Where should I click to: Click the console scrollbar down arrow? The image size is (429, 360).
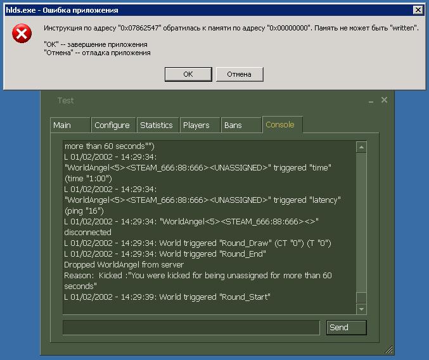coord(361,309)
